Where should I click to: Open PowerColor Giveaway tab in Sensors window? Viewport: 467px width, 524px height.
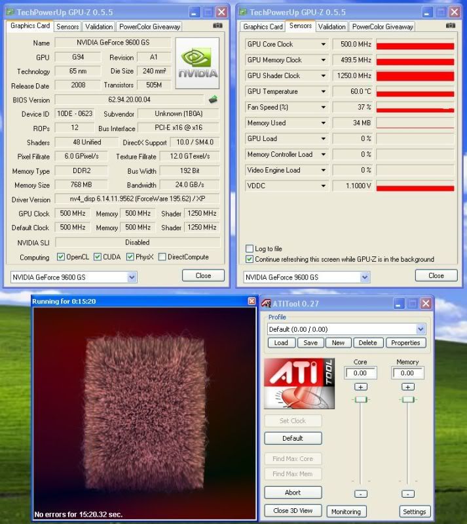[x=383, y=27]
